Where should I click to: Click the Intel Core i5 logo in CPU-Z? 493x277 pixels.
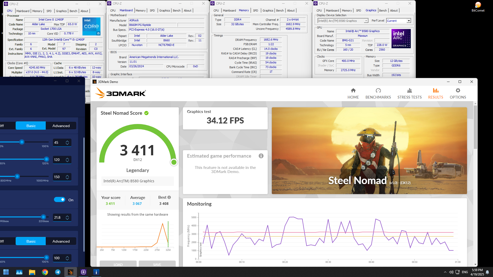pos(91,26)
